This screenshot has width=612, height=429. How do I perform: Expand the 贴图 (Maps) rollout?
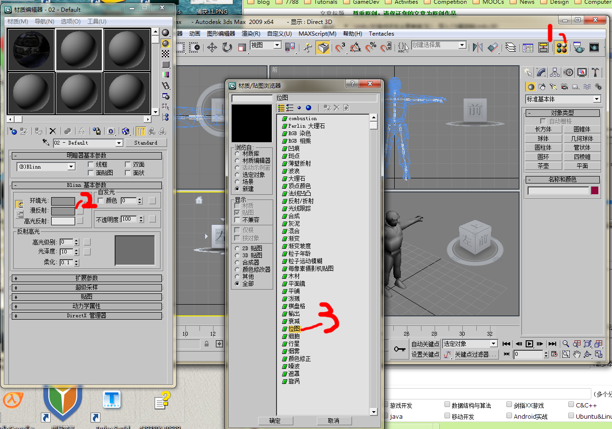(x=86, y=297)
